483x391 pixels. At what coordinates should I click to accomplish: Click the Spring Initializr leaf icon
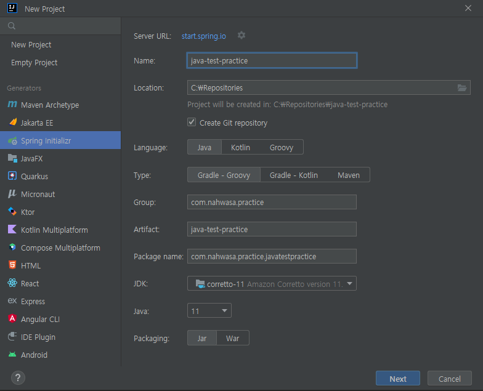[x=12, y=140]
